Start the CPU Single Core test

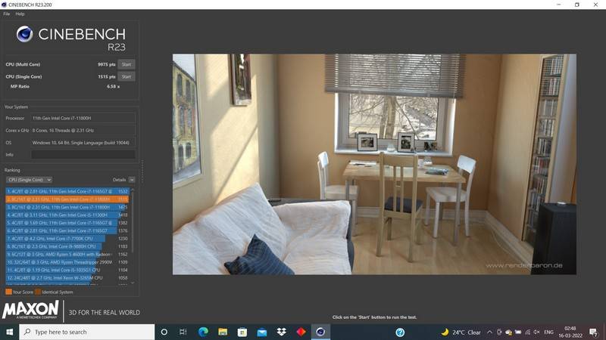[127, 76]
